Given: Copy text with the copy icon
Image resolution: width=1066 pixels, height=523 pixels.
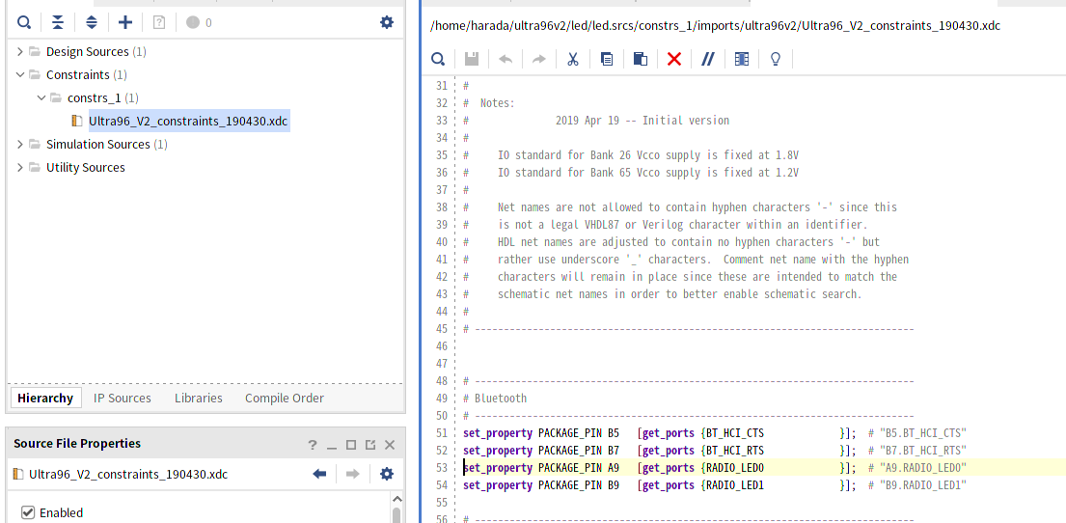Looking at the screenshot, I should [x=607, y=59].
